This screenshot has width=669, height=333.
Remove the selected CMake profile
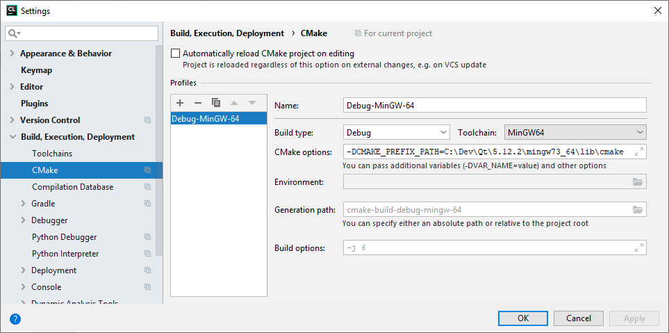coord(198,102)
